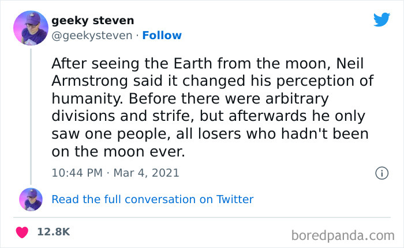Click the display name "geeky steven"
The image size is (404, 248).
click(93, 21)
